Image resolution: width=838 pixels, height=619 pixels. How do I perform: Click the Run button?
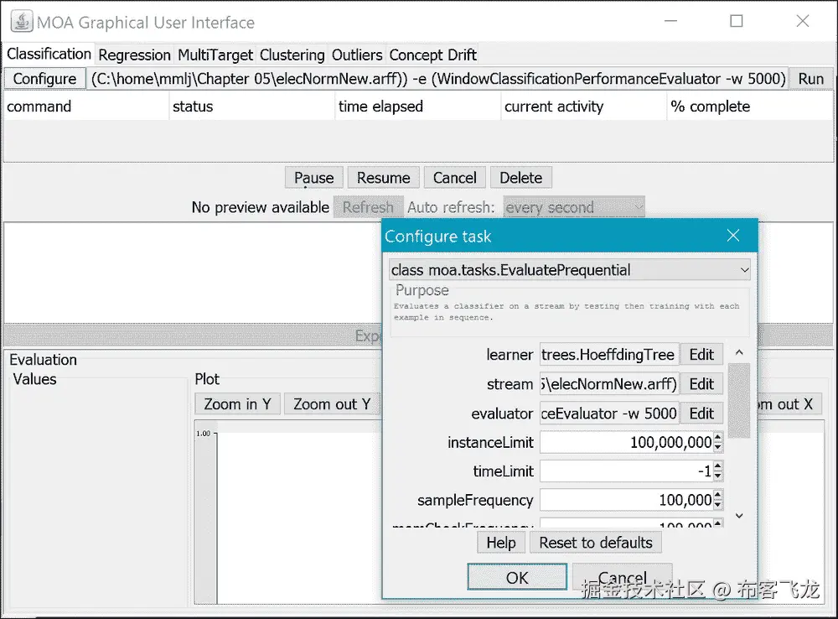tap(810, 79)
